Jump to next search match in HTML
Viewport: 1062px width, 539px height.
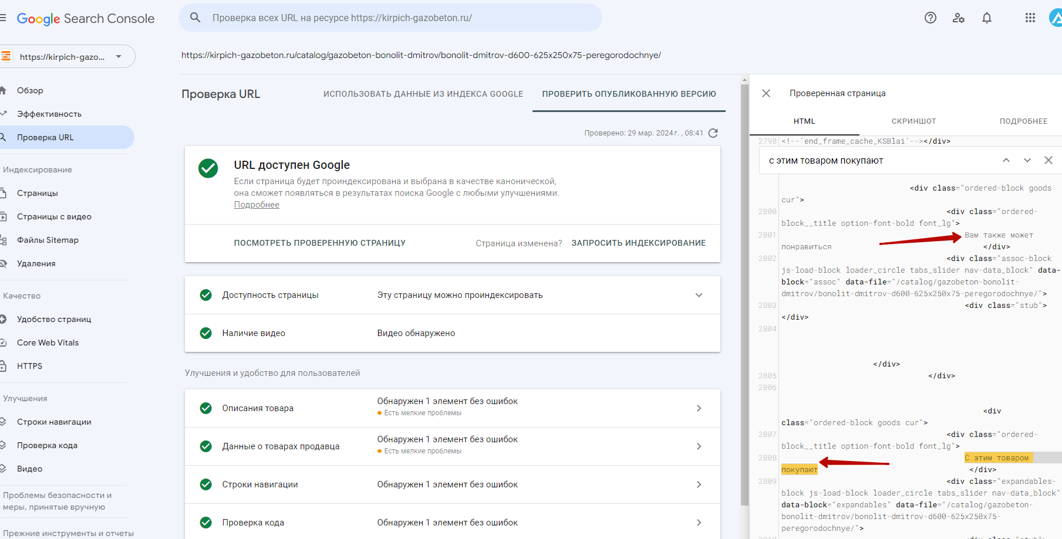pyautogui.click(x=1027, y=160)
